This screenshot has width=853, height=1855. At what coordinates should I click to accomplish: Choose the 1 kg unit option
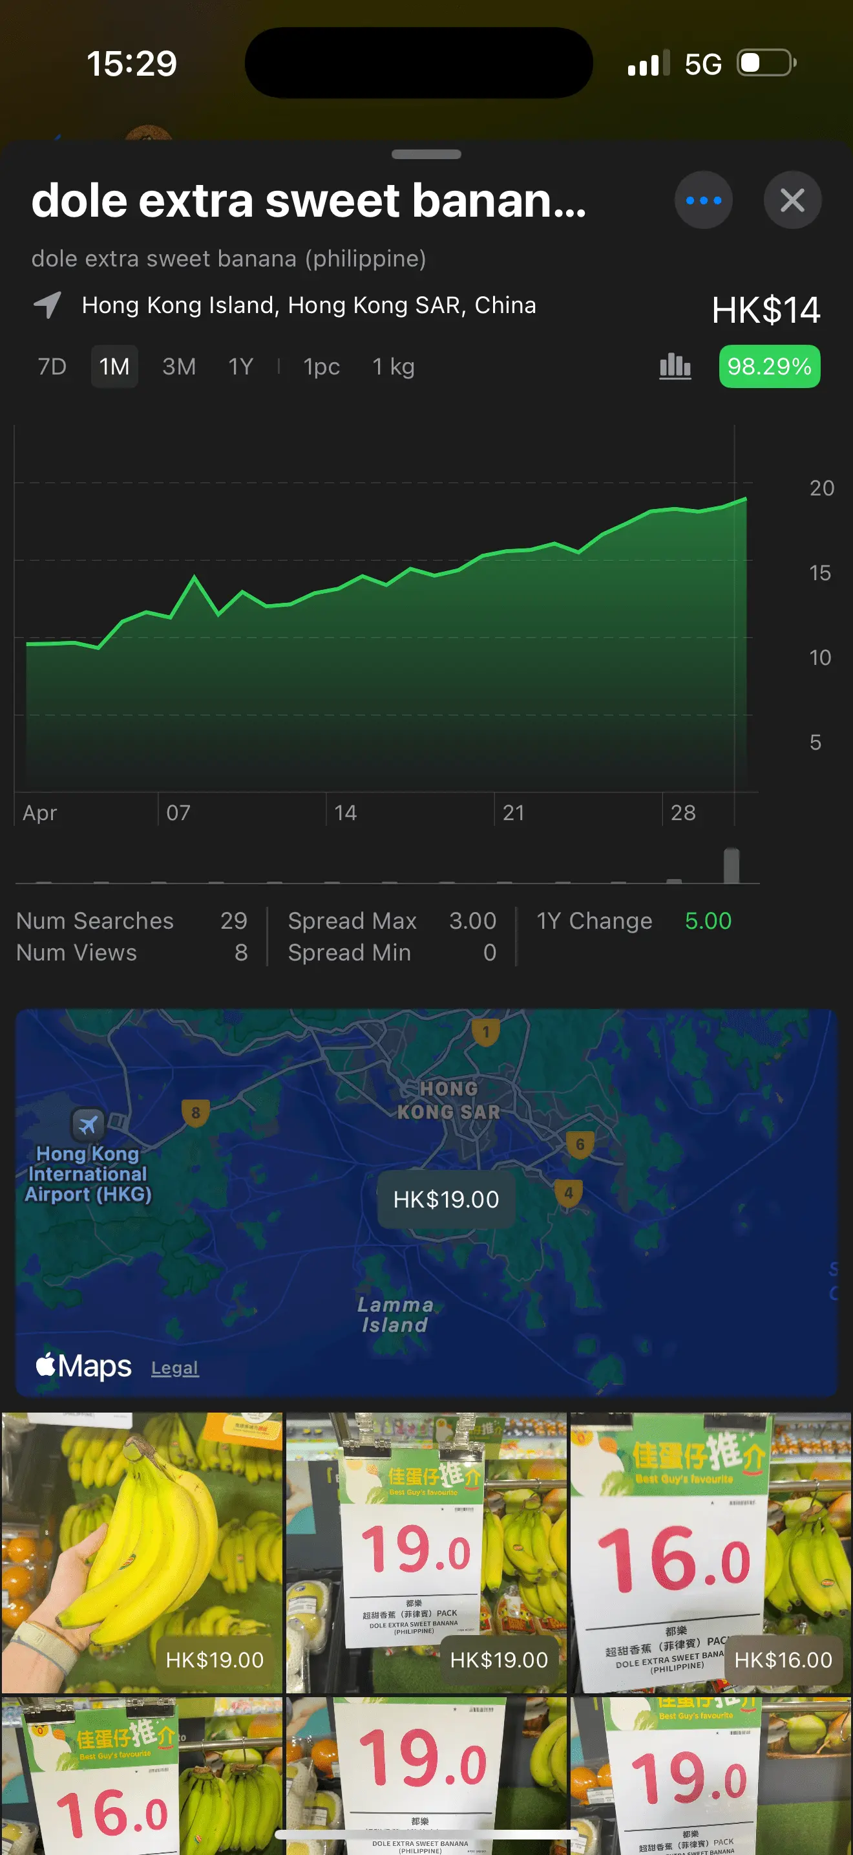[x=394, y=367]
